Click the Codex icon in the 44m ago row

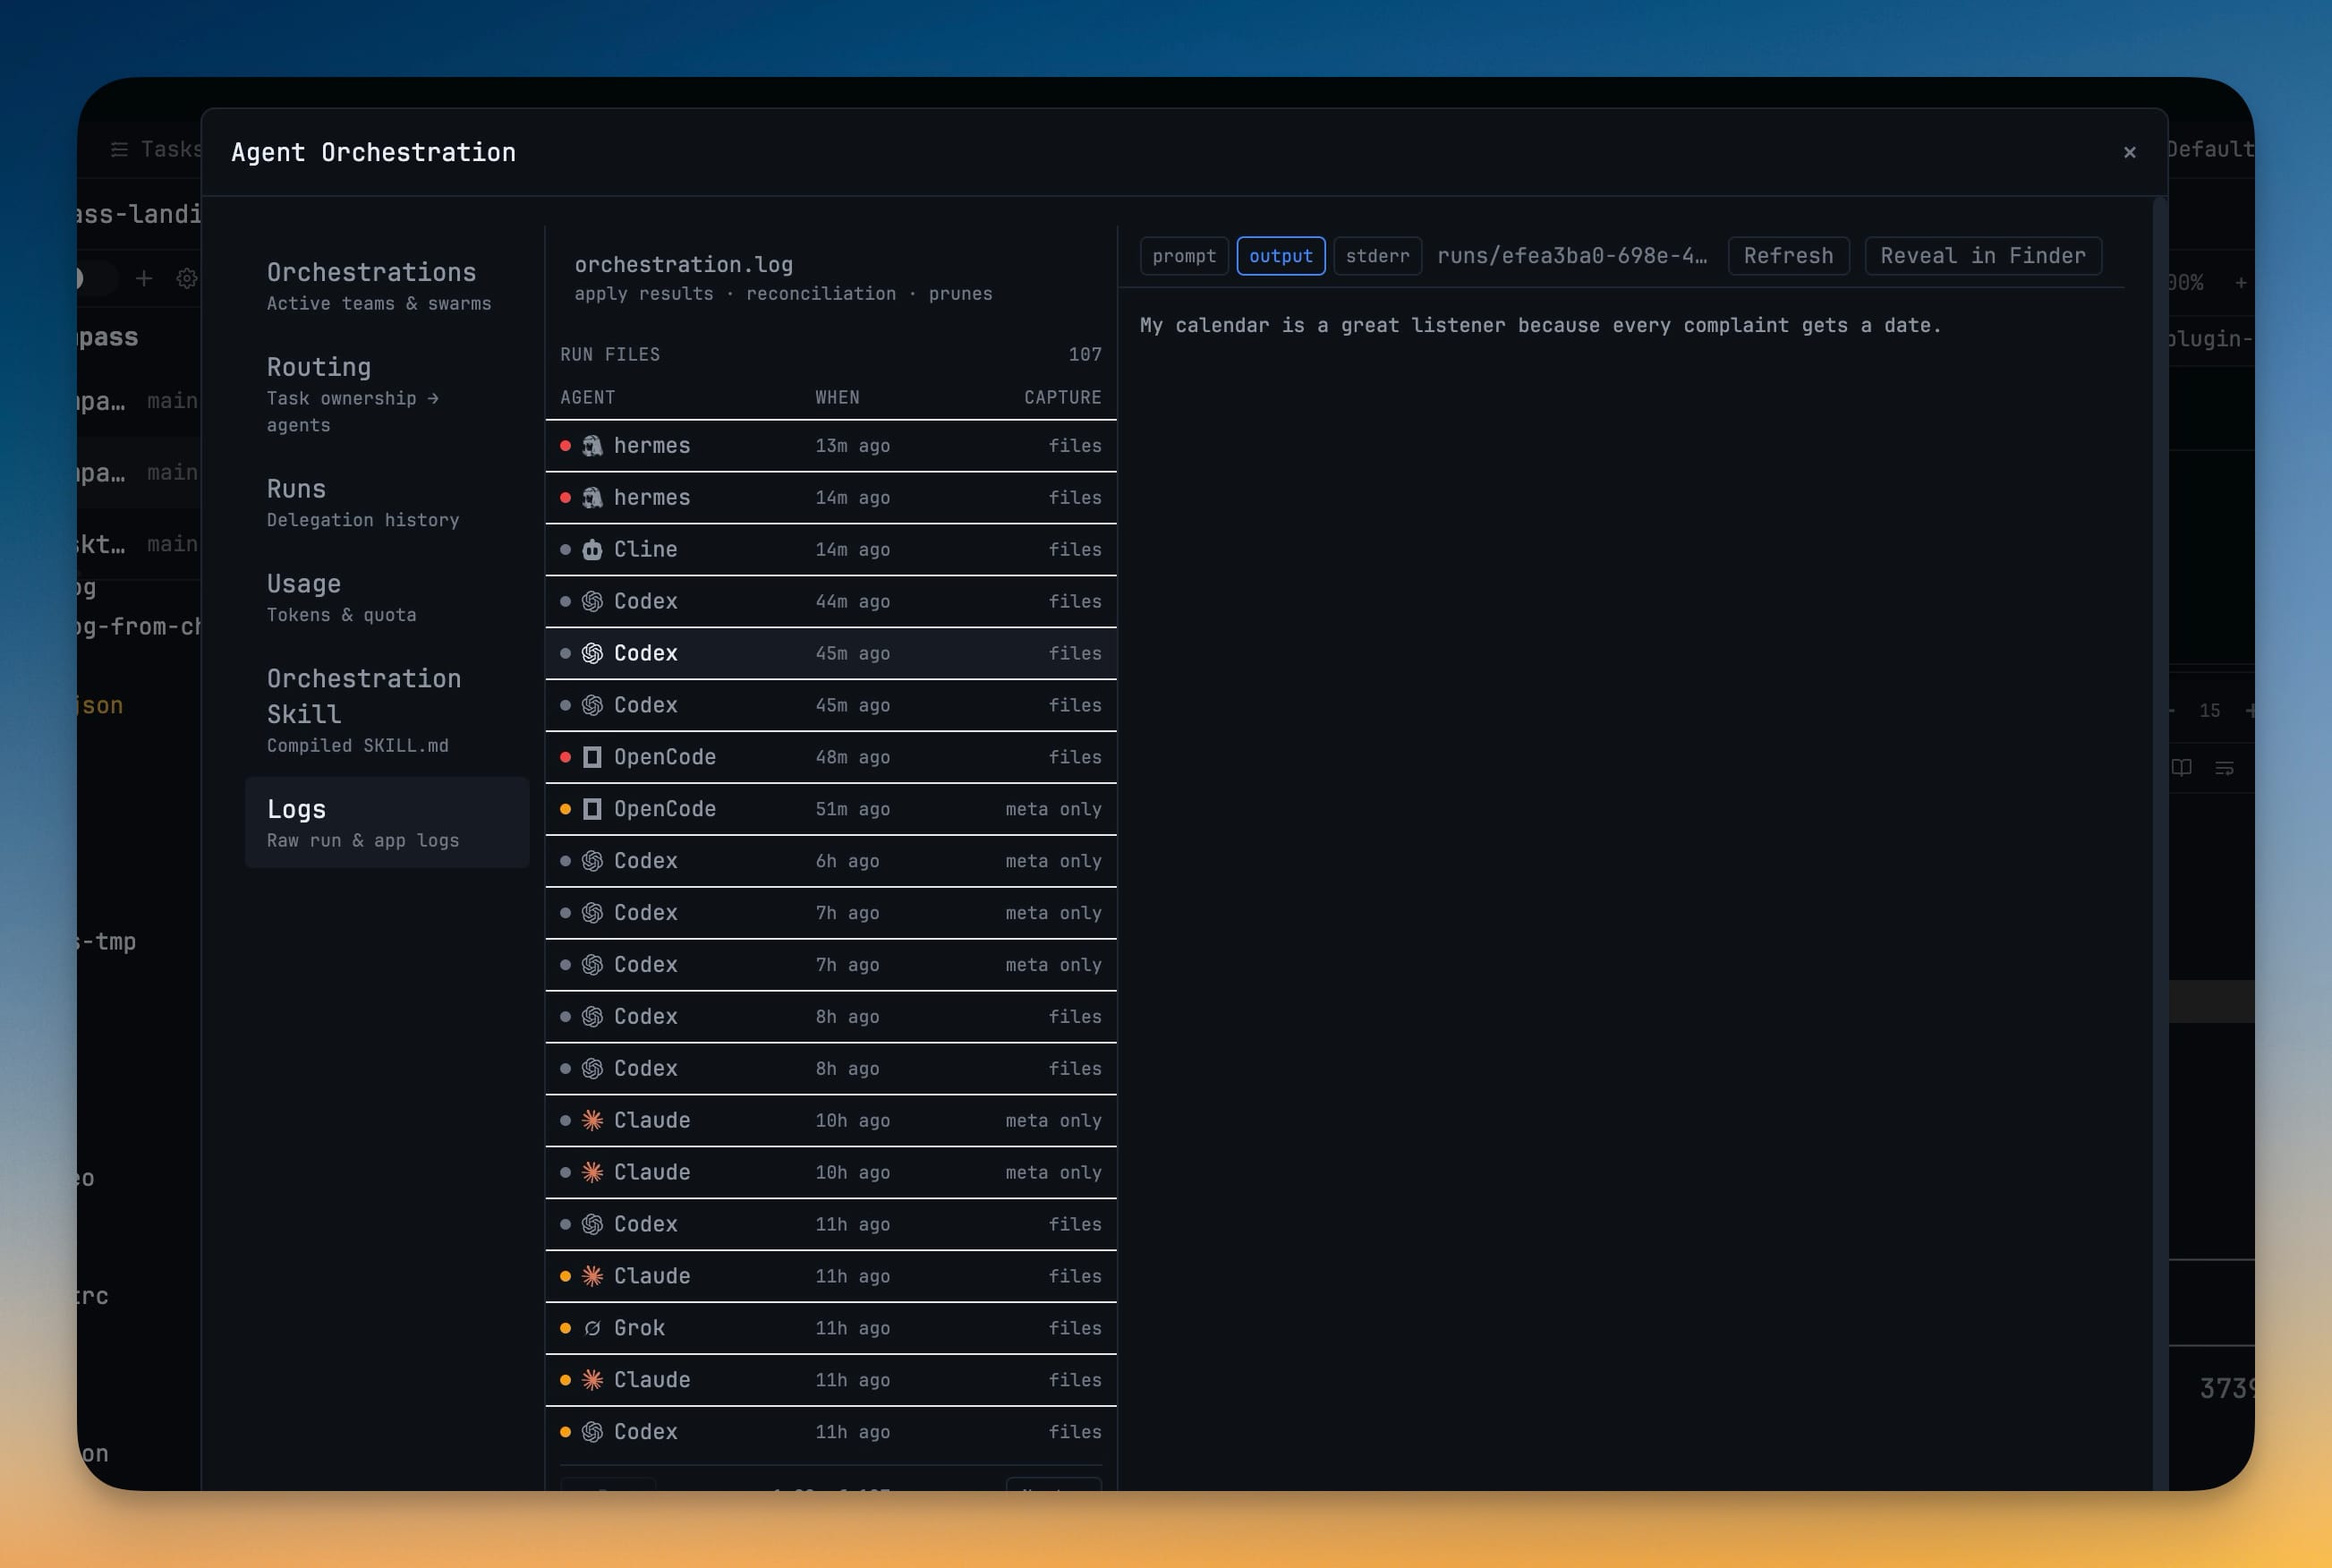(592, 602)
